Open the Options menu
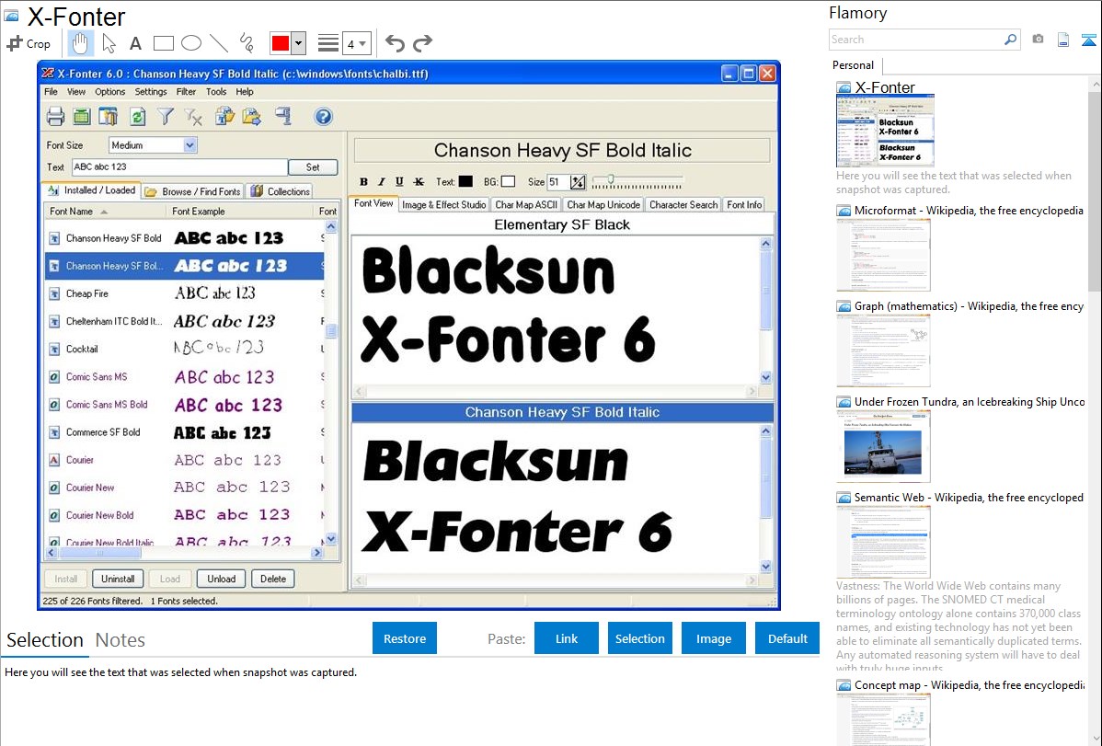This screenshot has width=1102, height=746. pos(109,91)
